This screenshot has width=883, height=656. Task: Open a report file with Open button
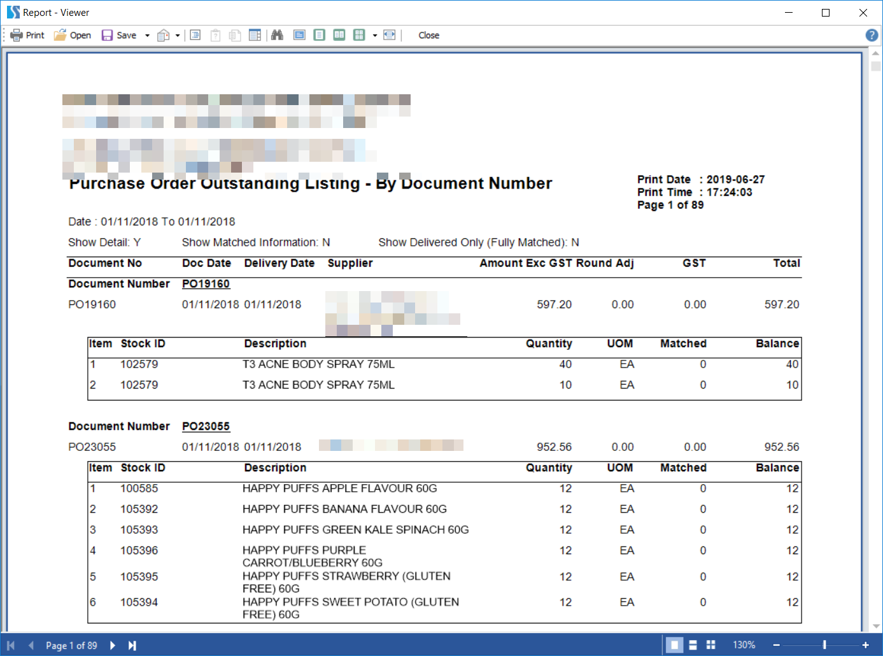tap(72, 35)
